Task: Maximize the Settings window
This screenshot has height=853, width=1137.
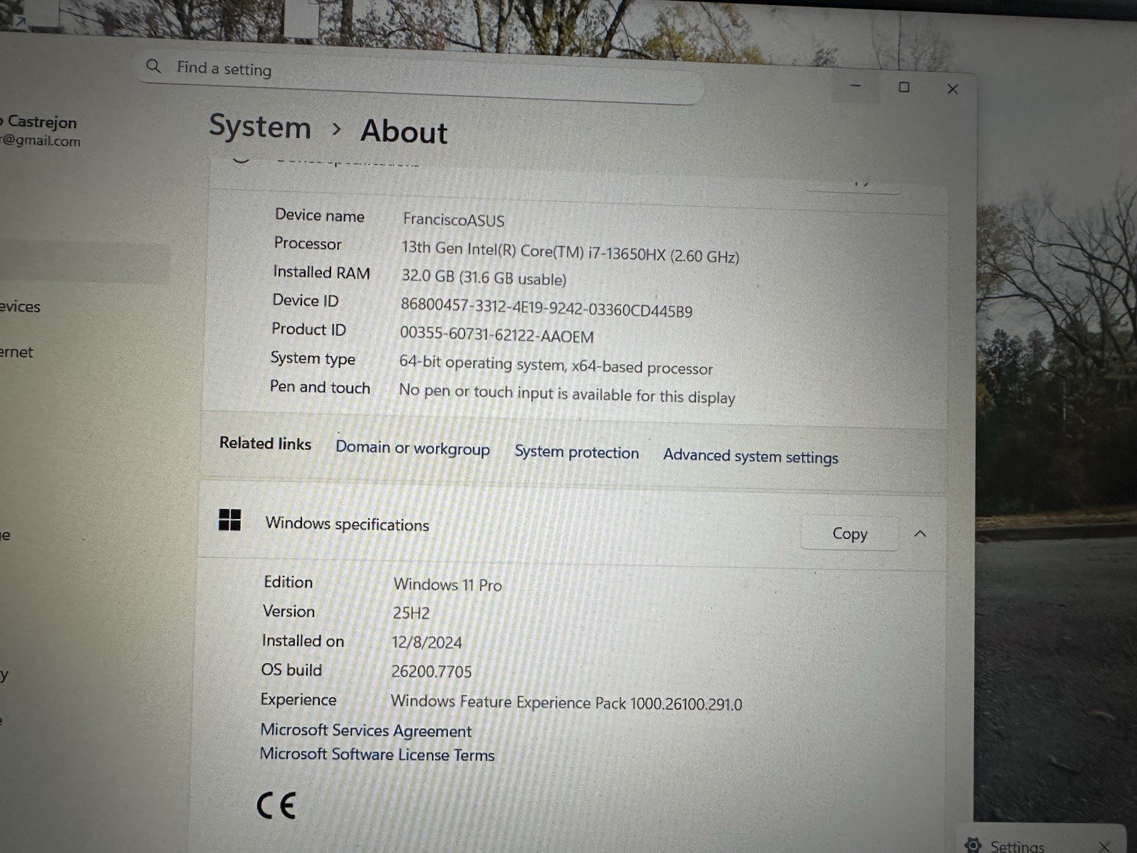Action: coord(904,87)
